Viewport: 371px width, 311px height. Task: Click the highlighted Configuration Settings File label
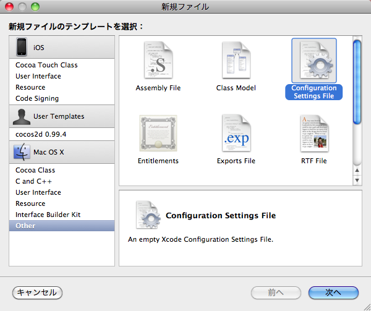click(313, 92)
